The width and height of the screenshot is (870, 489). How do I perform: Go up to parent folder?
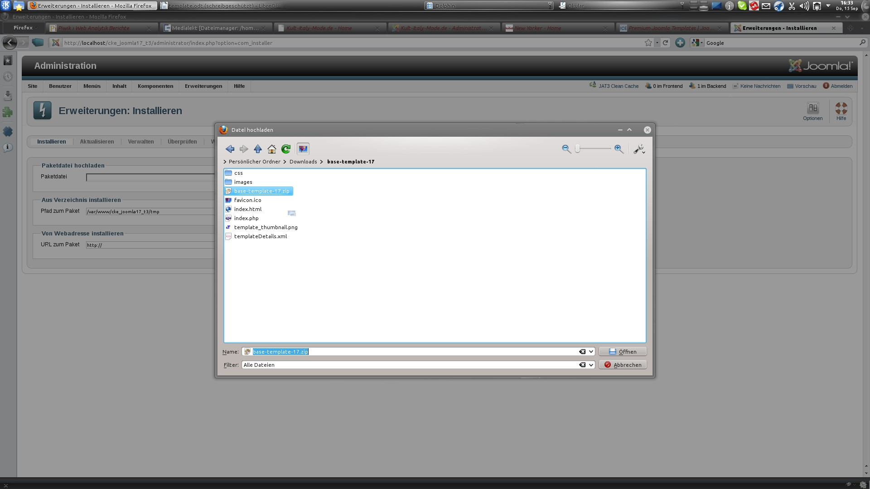pyautogui.click(x=258, y=149)
